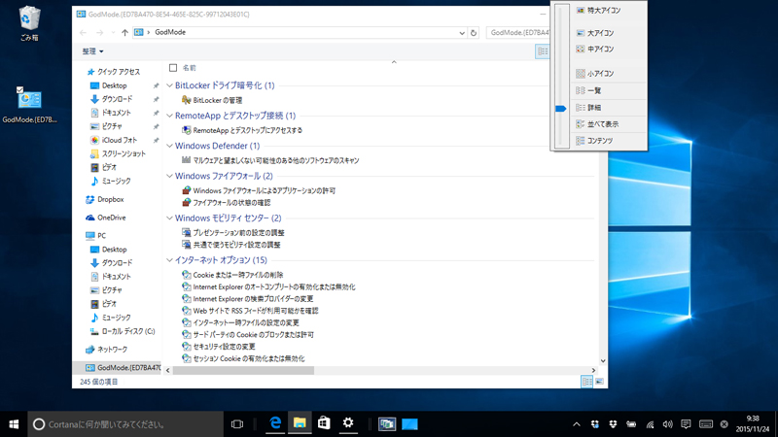Image resolution: width=778 pixels, height=437 pixels.
Task: Open Cookie または一時ファイルの削除 link
Action: tap(237, 275)
